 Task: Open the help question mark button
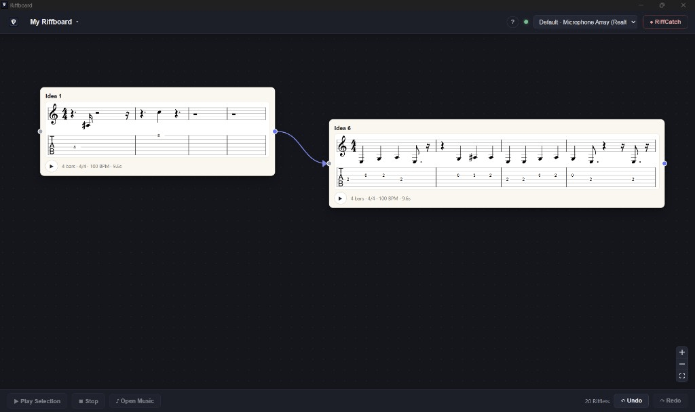512,22
